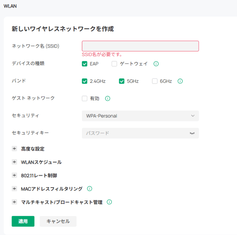Click info icon next to ゲストネットワーク 有効
The width and height of the screenshot is (237, 235).
point(108,99)
